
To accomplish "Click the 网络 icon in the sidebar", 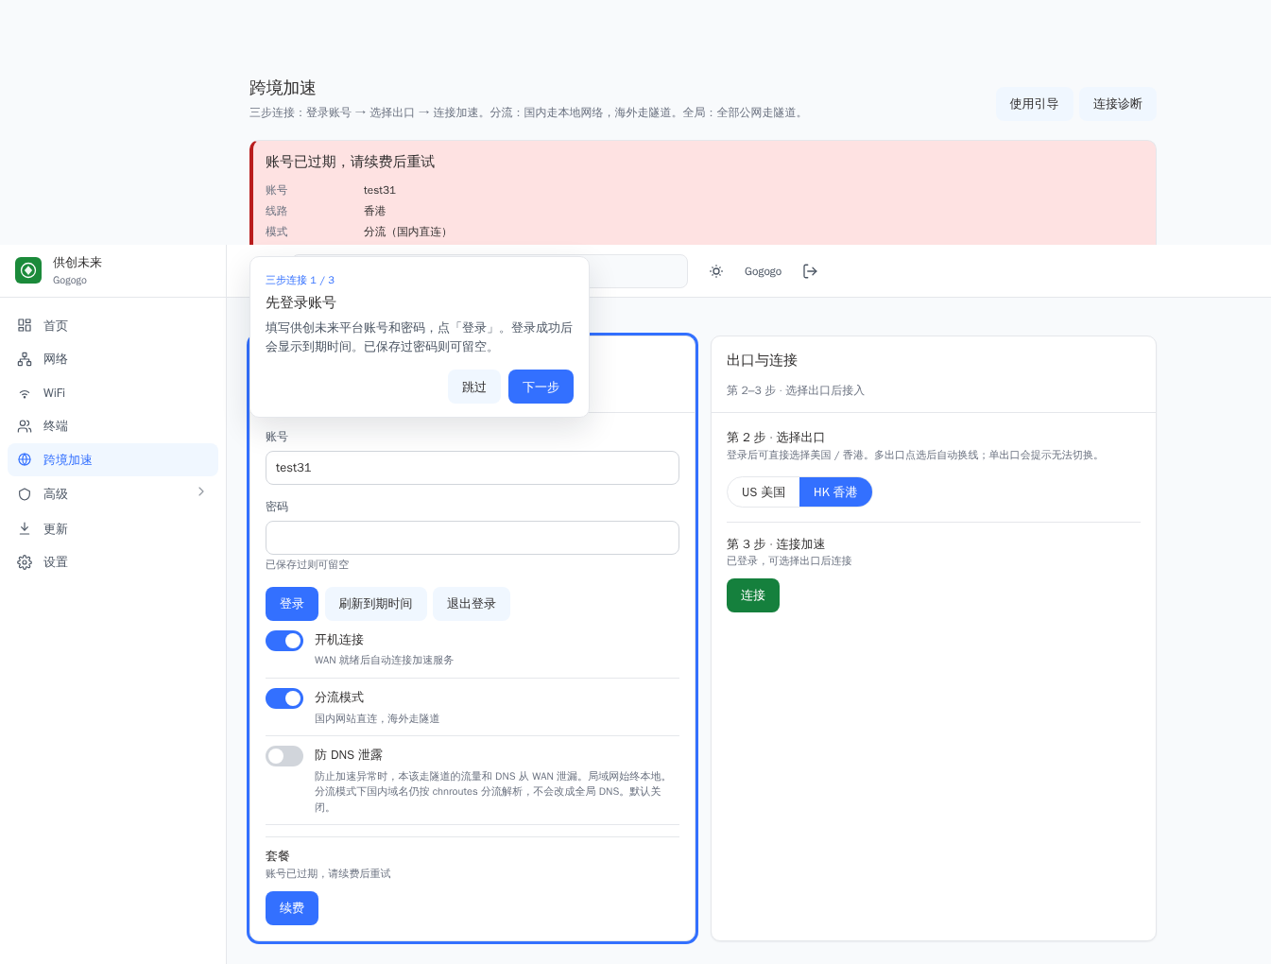I will click(25, 359).
